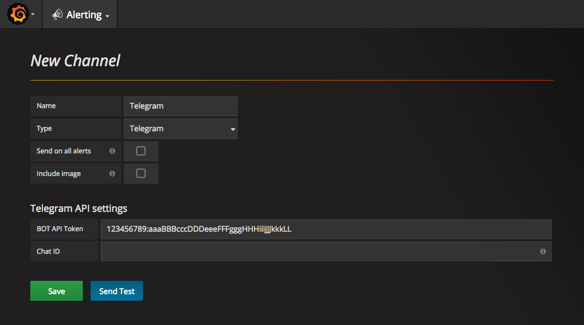584x325 pixels.
Task: Enable the Send on all alerts checkbox
Action: 141,151
